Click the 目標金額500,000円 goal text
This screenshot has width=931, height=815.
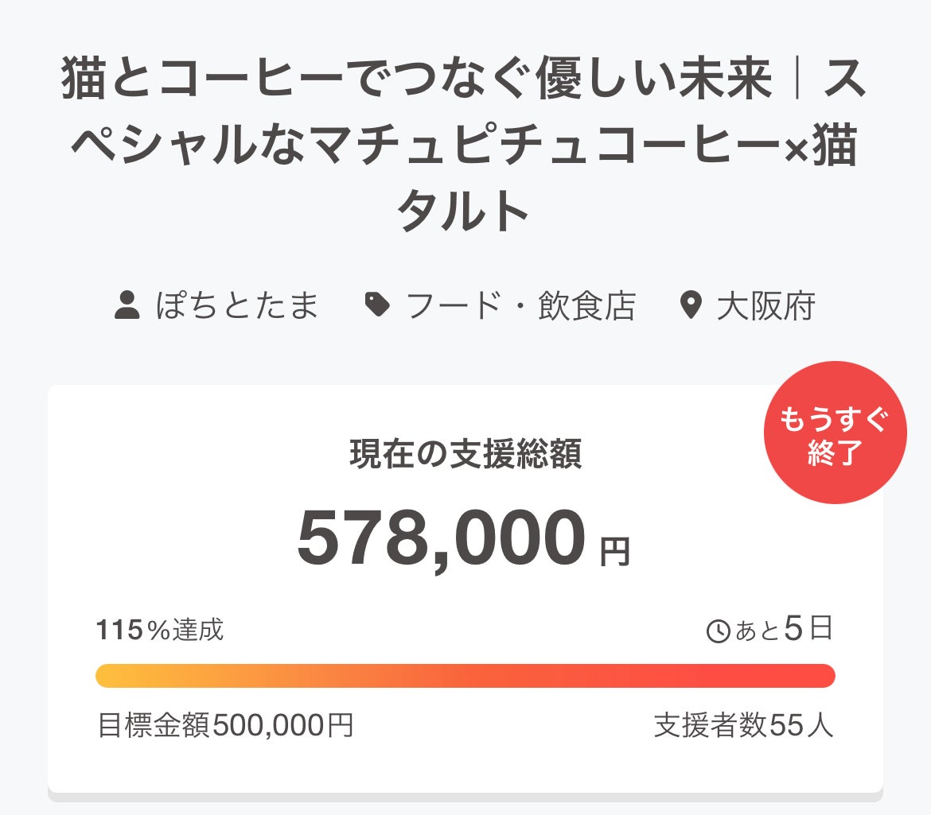click(x=225, y=725)
